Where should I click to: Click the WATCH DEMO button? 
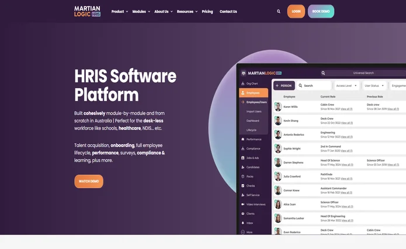(x=89, y=181)
